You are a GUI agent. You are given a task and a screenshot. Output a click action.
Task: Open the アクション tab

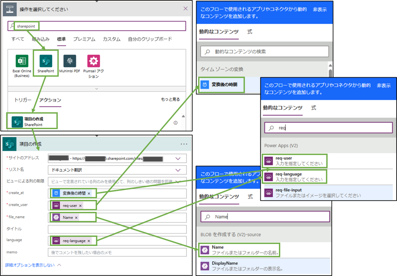point(50,100)
